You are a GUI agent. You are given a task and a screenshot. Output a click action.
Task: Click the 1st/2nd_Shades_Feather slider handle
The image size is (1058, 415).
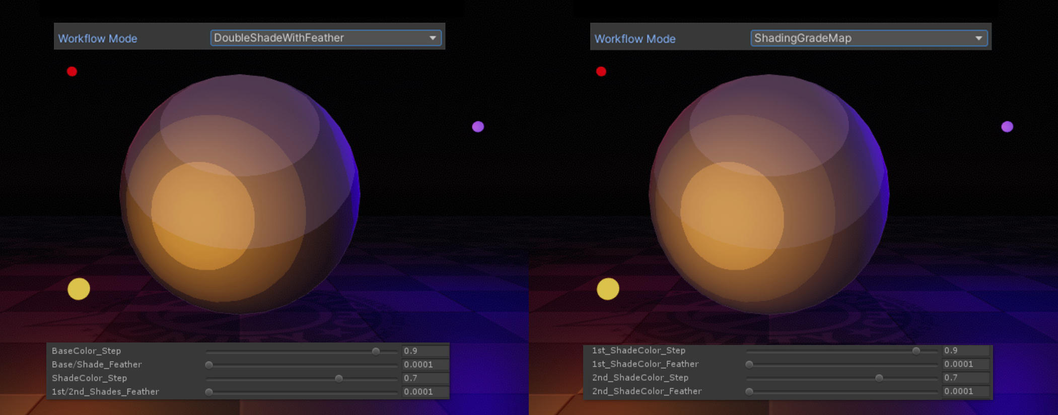point(209,392)
